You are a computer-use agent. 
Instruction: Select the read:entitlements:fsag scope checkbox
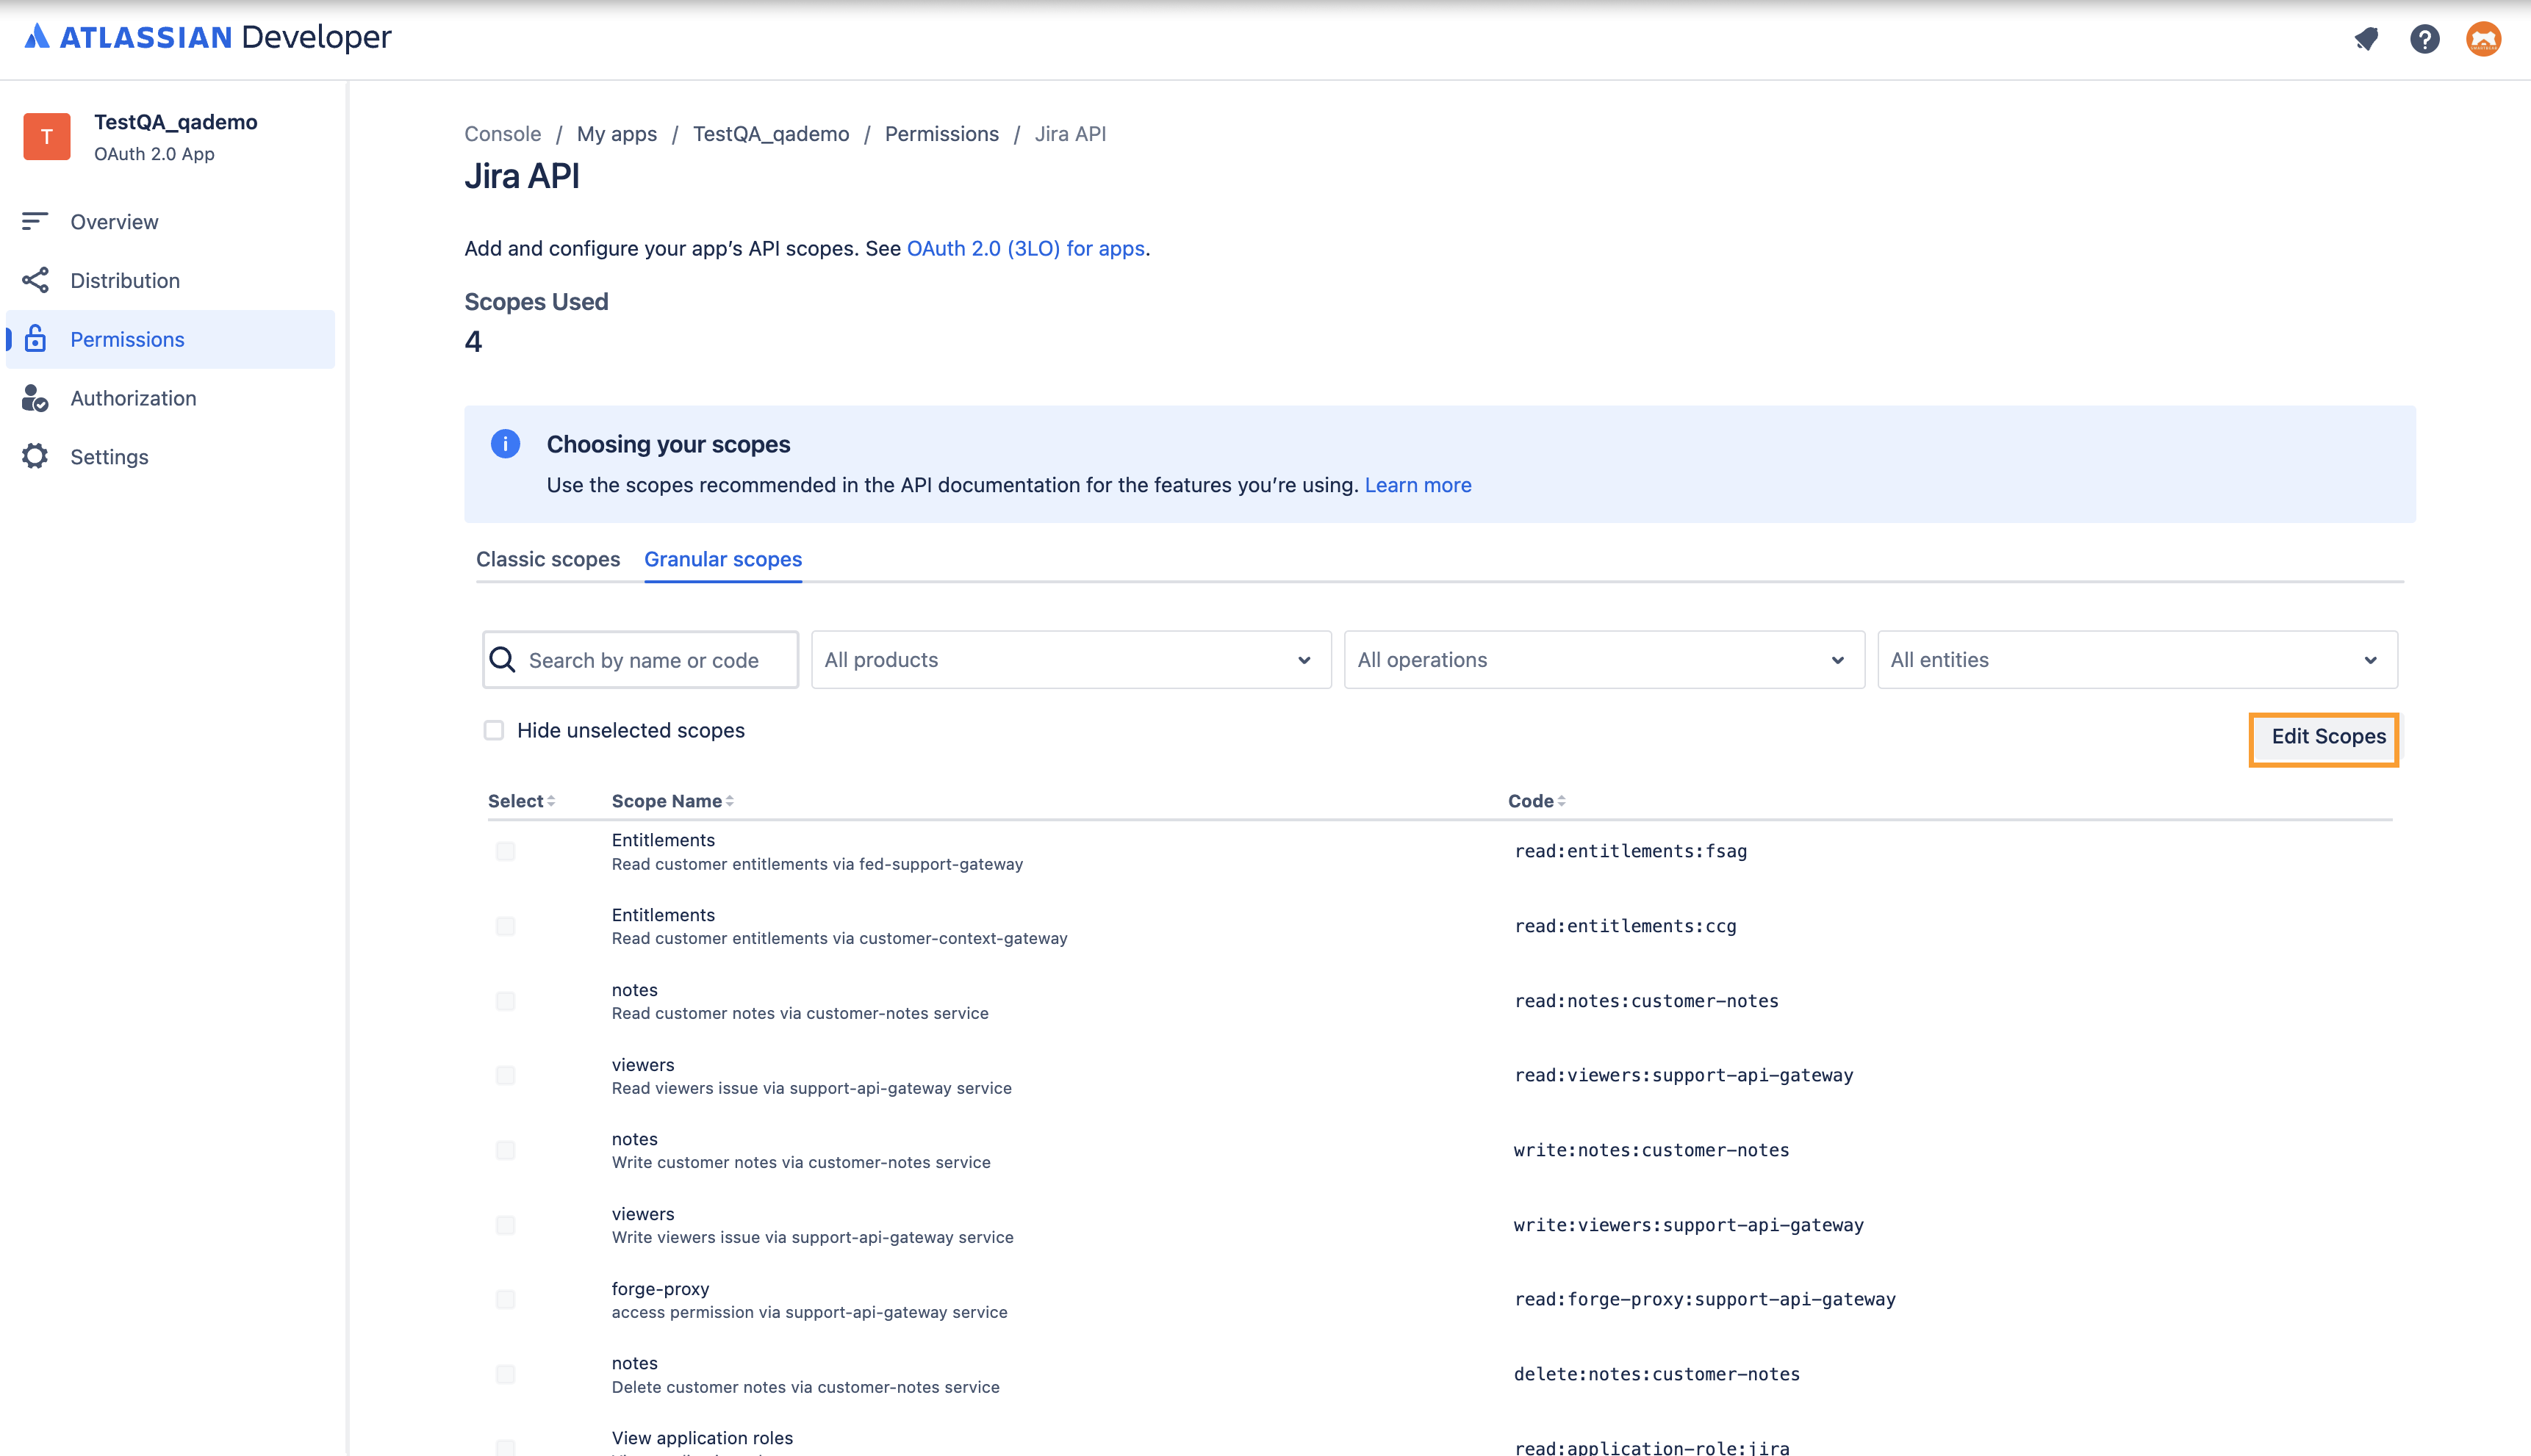[505, 852]
